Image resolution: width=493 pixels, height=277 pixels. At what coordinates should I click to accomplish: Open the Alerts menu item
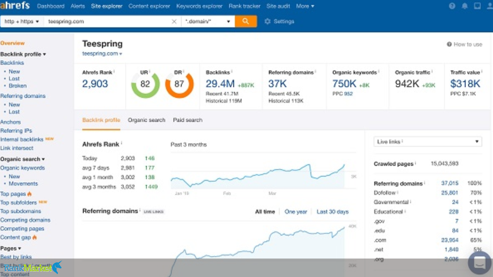pos(78,6)
